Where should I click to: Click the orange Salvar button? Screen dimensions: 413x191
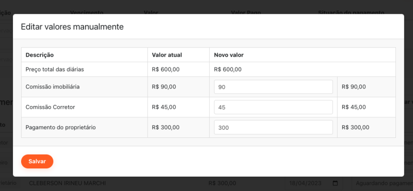(x=37, y=161)
